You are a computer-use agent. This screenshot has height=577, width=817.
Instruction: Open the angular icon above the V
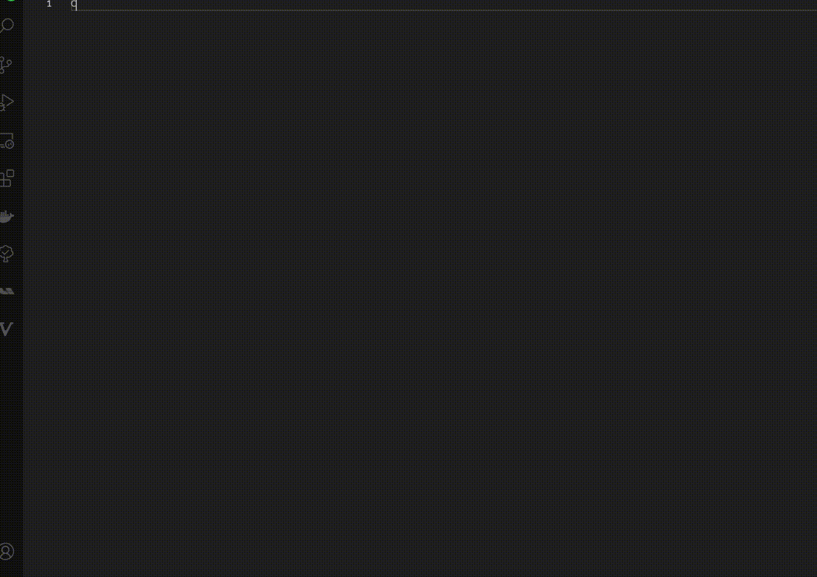click(x=7, y=292)
